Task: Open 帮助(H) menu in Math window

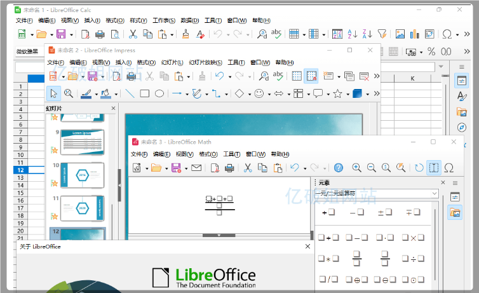Action: [280, 154]
